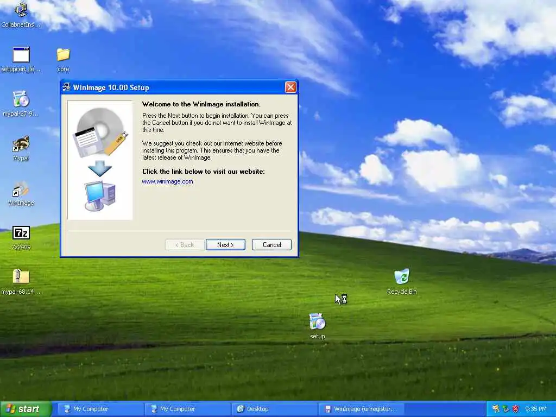The height and width of the screenshot is (417, 556).
Task: Select the mypal-68.14 zip archive icon
Action: click(21, 282)
